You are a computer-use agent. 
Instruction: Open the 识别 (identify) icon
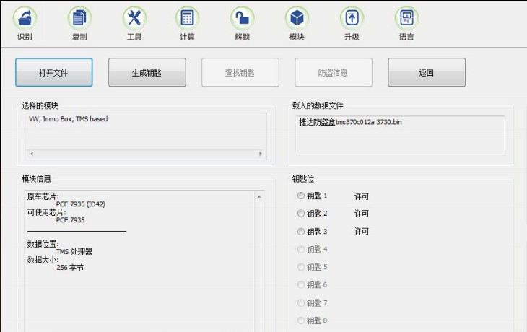(x=25, y=18)
